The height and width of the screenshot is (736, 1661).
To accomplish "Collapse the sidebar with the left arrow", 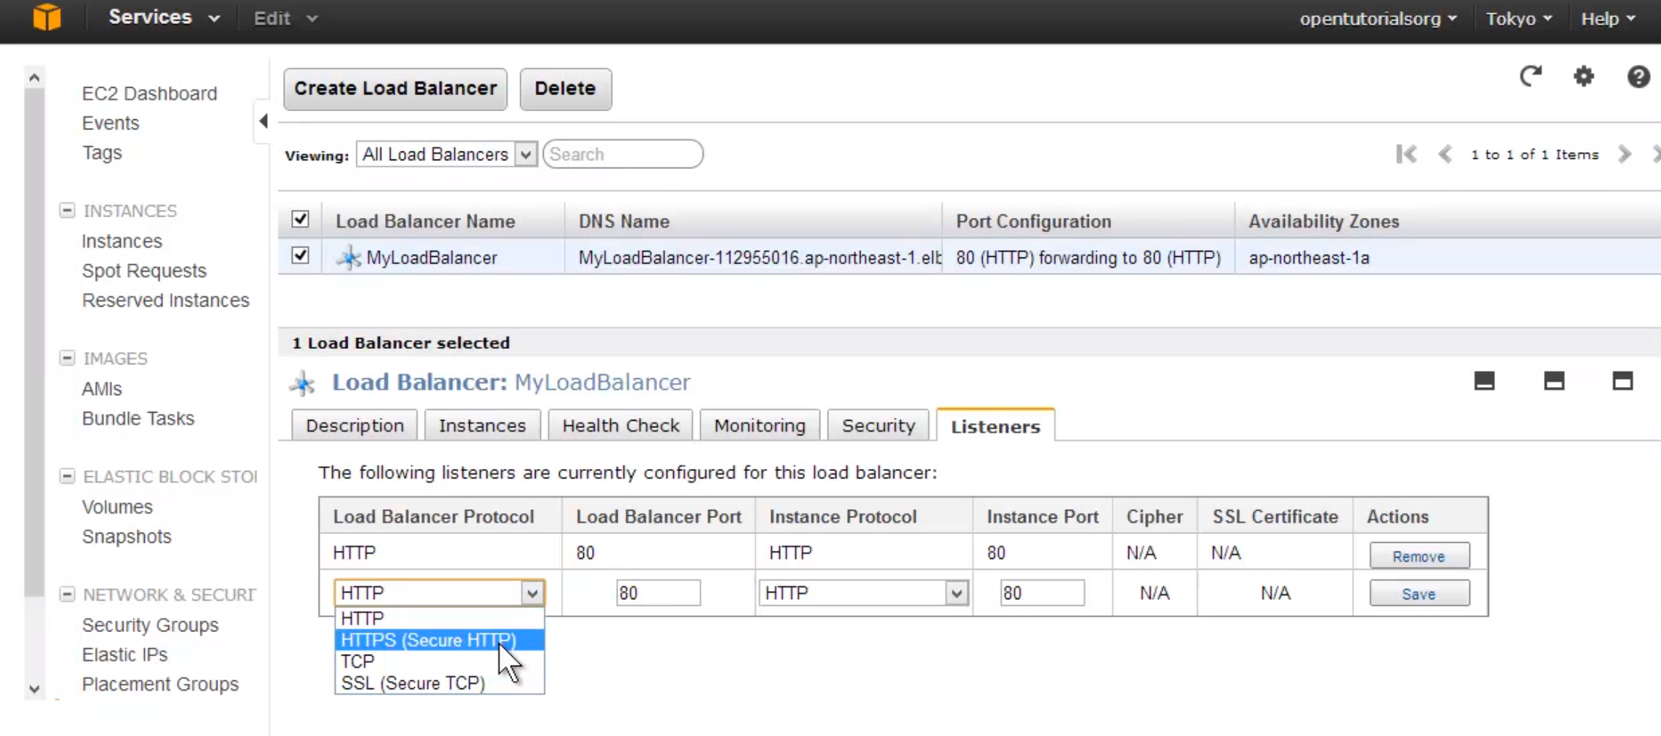I will pyautogui.click(x=263, y=121).
